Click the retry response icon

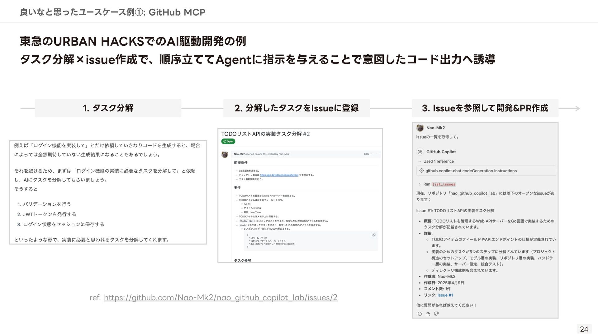tap(420, 314)
